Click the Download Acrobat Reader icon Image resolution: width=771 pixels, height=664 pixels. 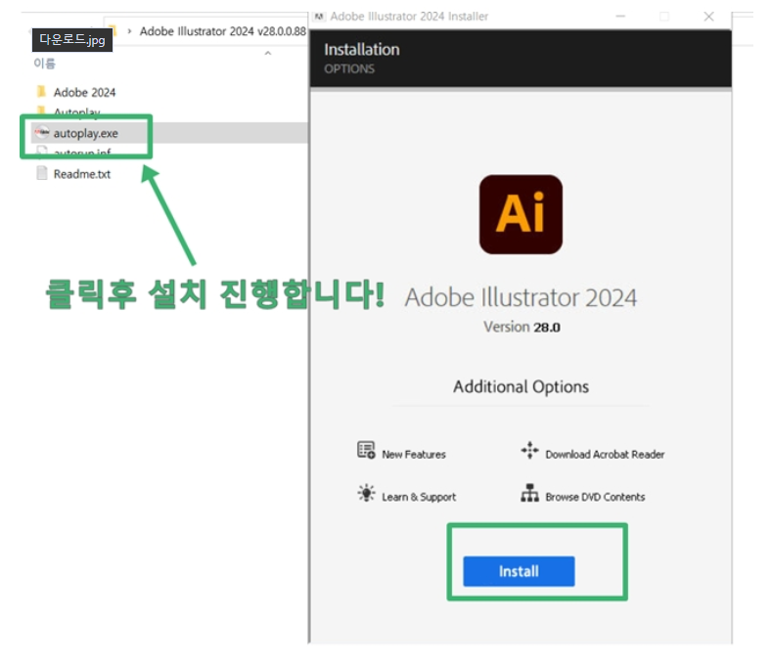(x=529, y=451)
